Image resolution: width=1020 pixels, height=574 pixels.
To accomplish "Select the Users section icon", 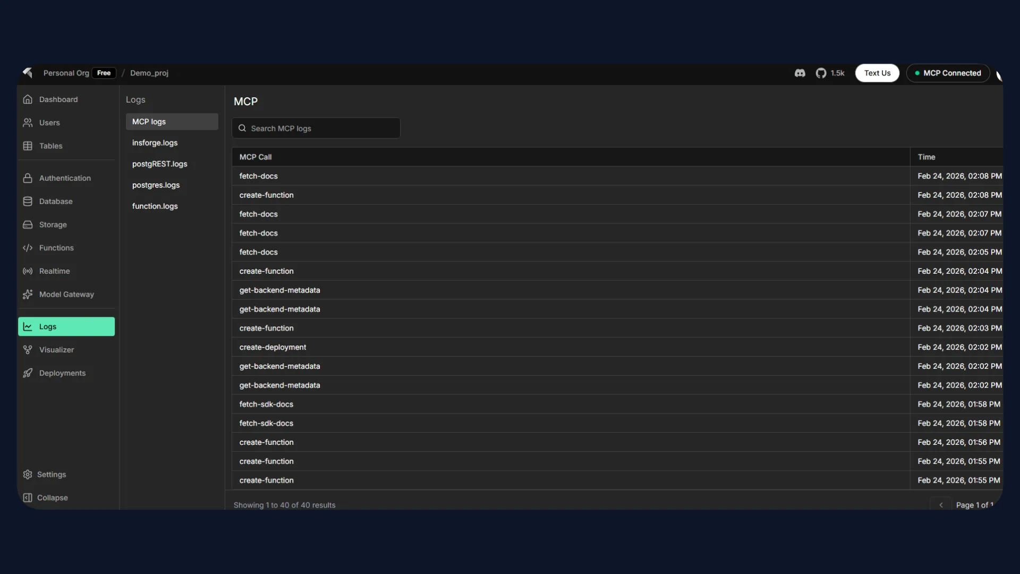I will (x=28, y=123).
